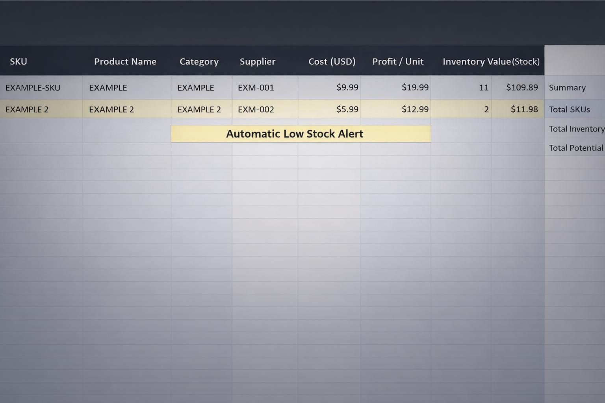The width and height of the screenshot is (605, 403).
Task: Select the $9.99 cost cell
Action: point(329,87)
